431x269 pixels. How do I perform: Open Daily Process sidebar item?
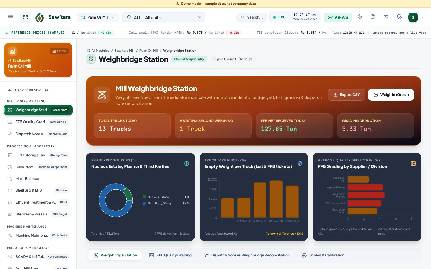(x=38, y=167)
